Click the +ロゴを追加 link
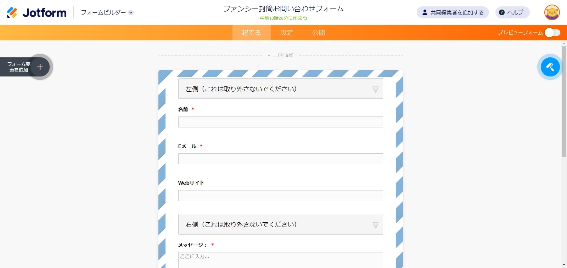Viewport: 567px width, 268px height. (x=280, y=56)
